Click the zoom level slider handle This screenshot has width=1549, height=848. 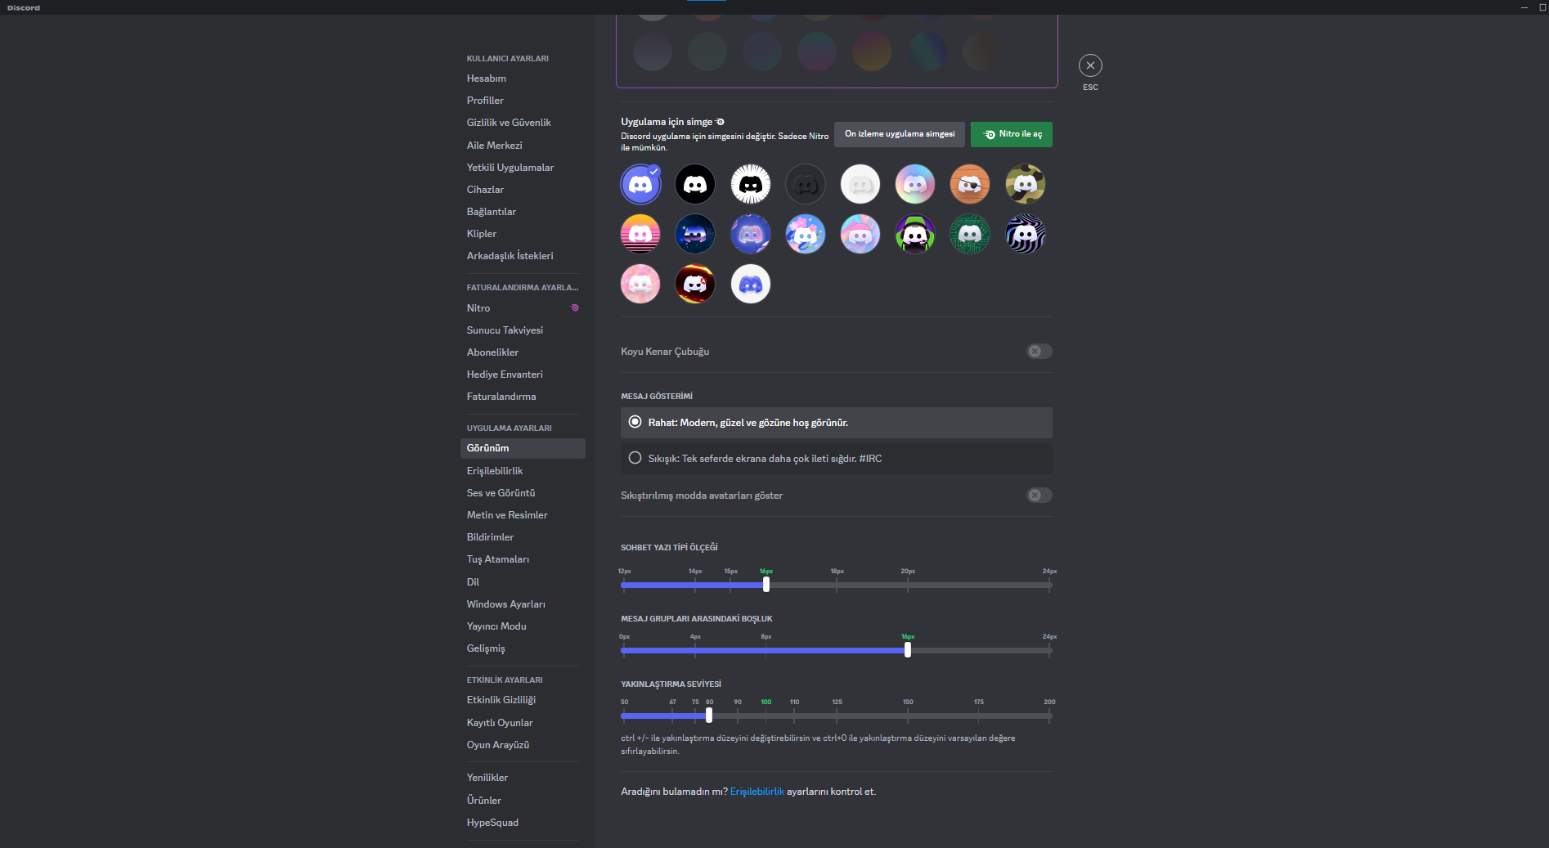click(x=709, y=716)
